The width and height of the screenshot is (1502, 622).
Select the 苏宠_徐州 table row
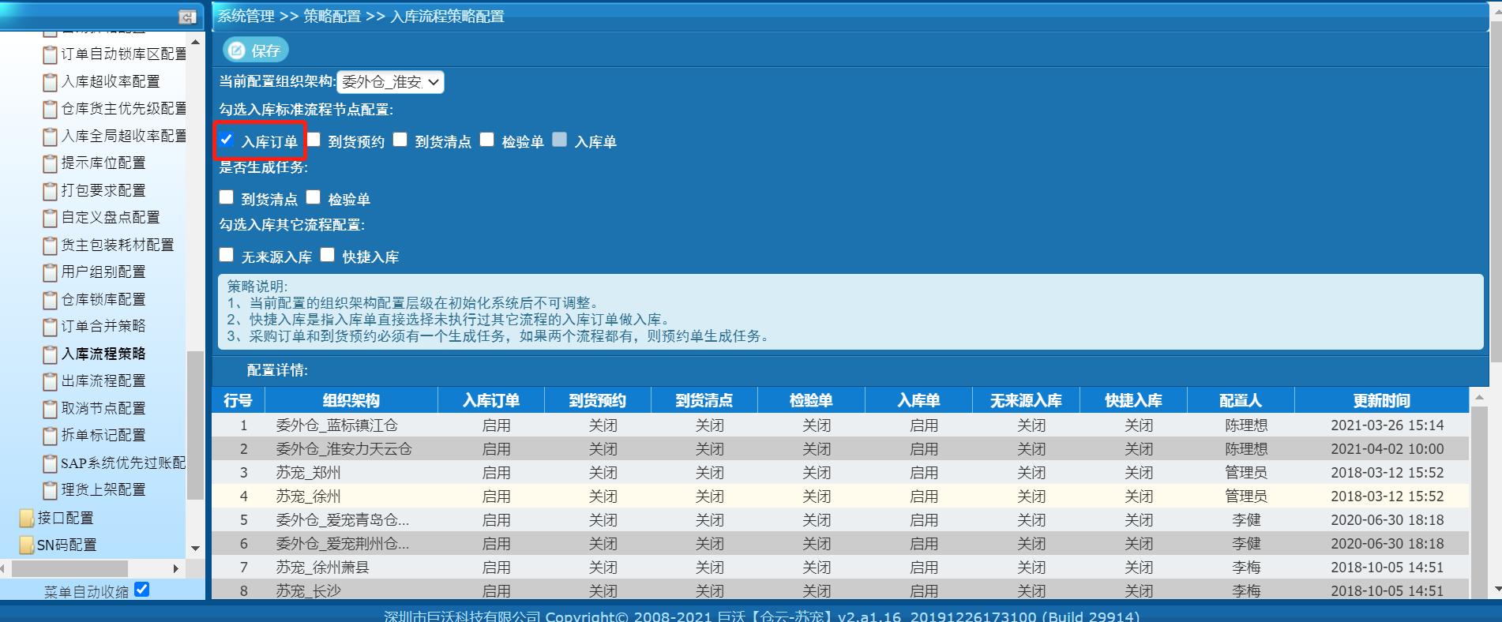pyautogui.click(x=839, y=496)
